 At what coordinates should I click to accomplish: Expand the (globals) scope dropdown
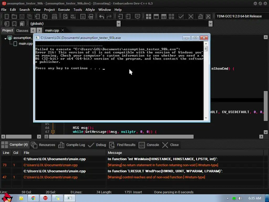(x=118, y=24)
